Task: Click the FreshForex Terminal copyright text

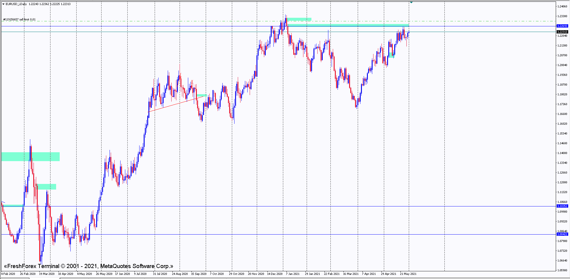Action: click(x=88, y=266)
